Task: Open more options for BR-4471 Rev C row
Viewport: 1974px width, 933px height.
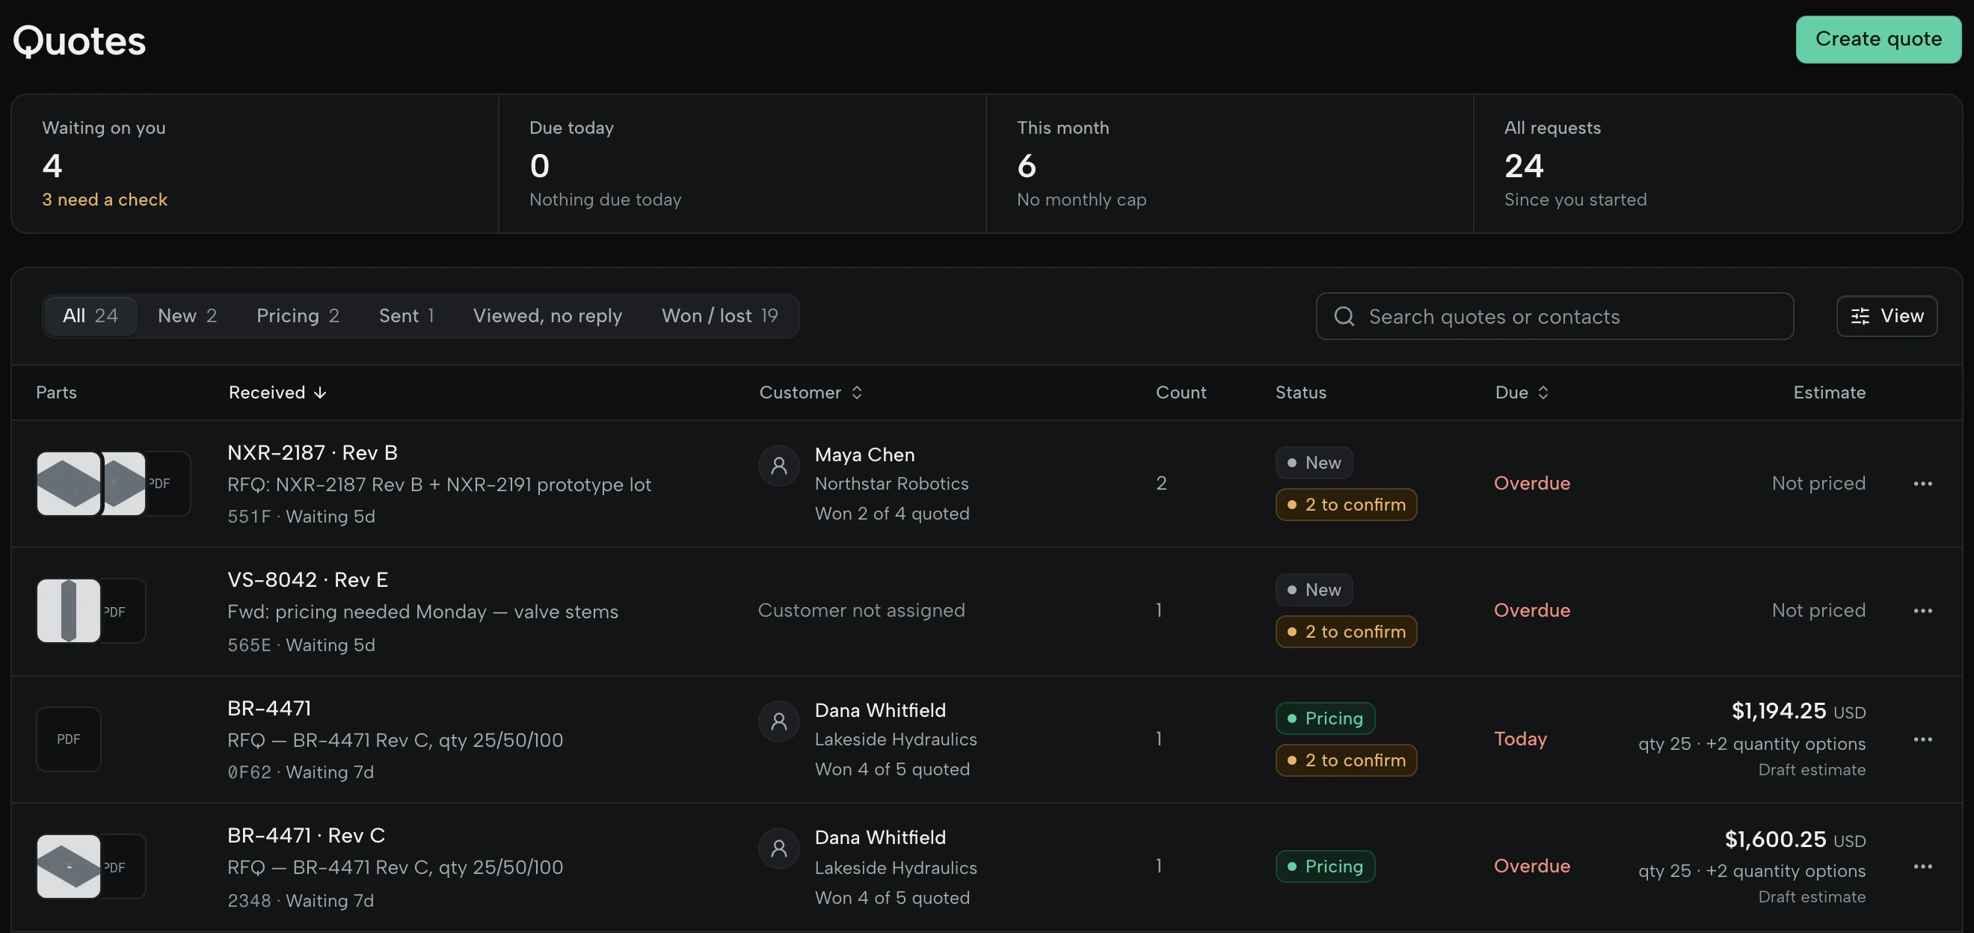Action: coord(1922,866)
